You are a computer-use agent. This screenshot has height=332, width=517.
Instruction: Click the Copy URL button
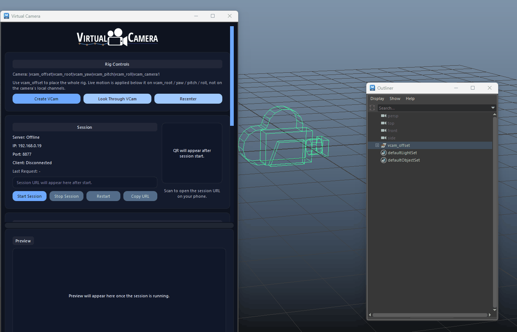140,196
